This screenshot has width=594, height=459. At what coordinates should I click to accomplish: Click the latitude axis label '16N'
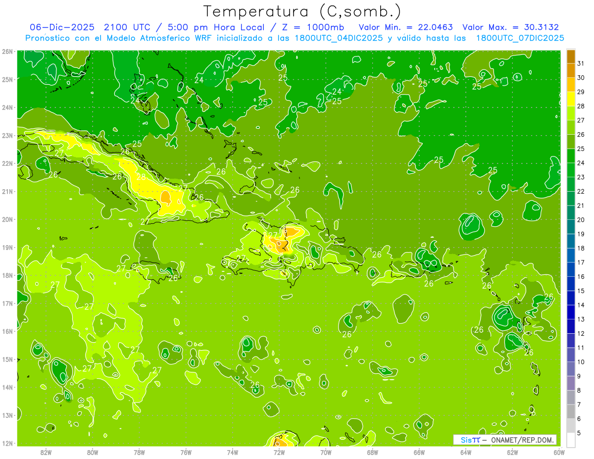click(7, 331)
